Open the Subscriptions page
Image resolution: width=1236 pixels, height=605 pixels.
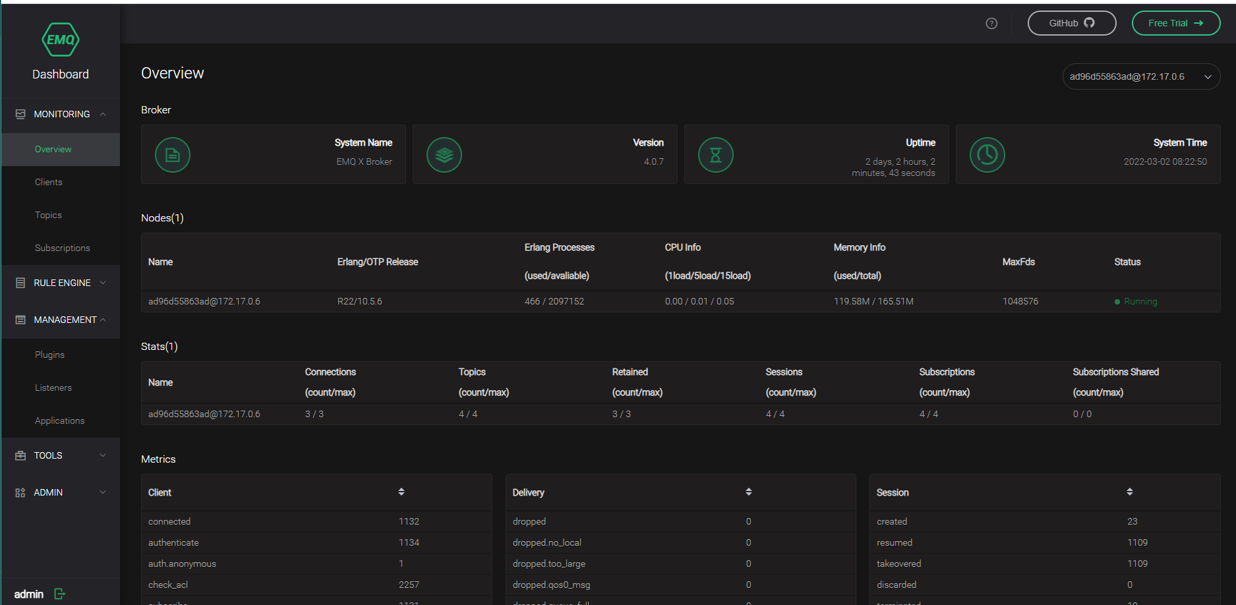pos(60,248)
